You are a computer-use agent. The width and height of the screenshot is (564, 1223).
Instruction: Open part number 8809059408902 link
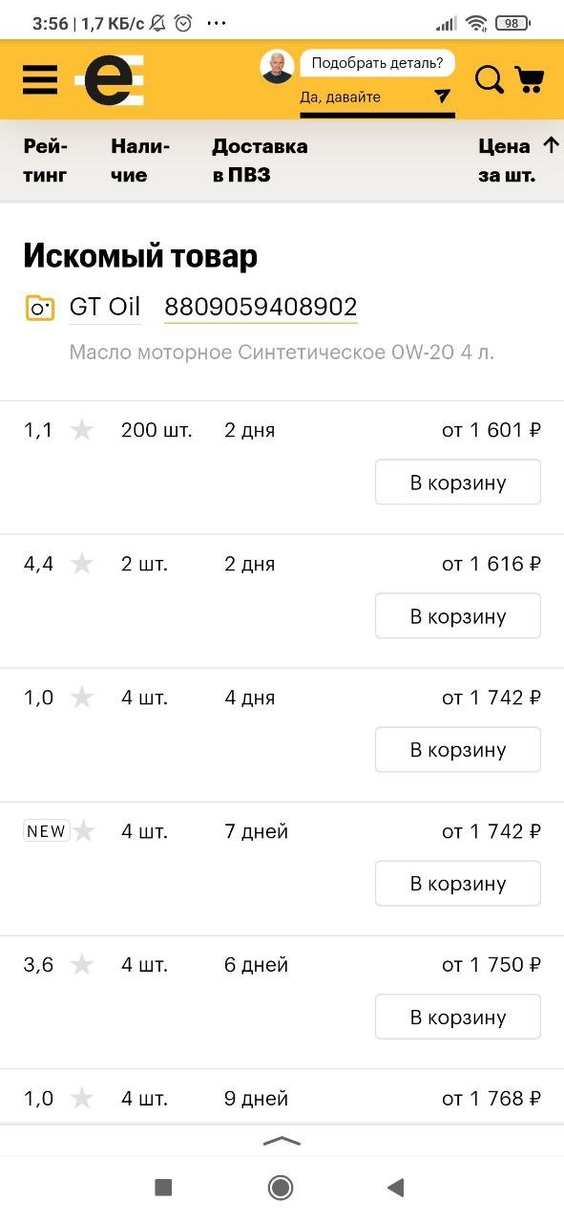click(x=261, y=308)
